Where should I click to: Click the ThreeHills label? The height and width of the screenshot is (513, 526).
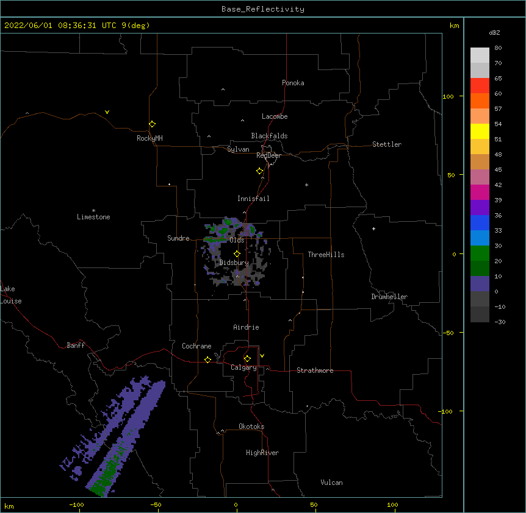point(326,255)
